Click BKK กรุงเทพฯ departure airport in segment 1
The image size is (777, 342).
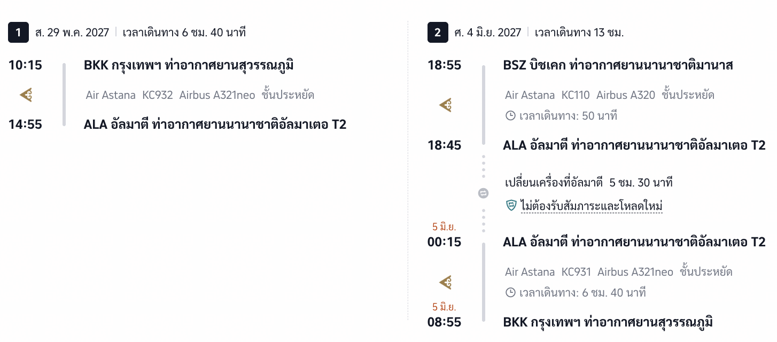pos(189,65)
